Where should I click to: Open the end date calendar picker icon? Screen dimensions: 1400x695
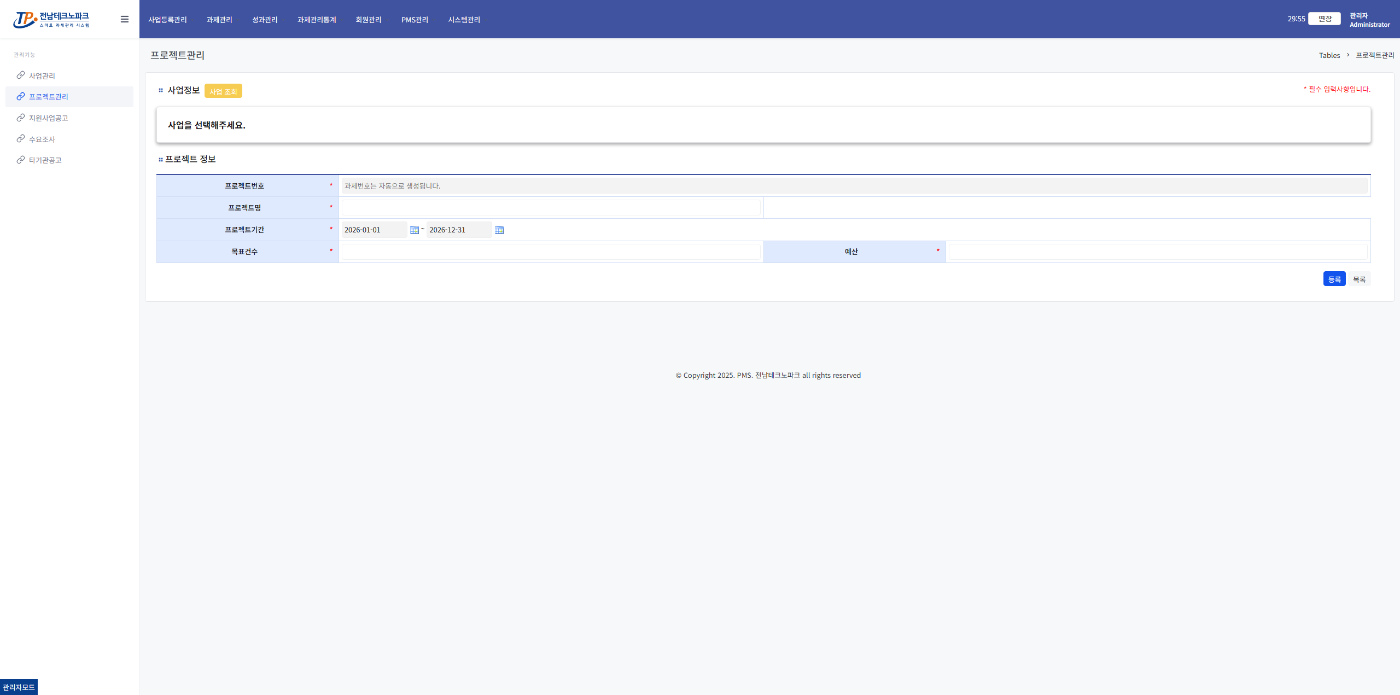[499, 230]
